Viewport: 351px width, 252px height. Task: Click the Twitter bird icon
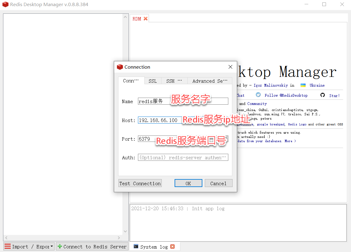pos(258,95)
